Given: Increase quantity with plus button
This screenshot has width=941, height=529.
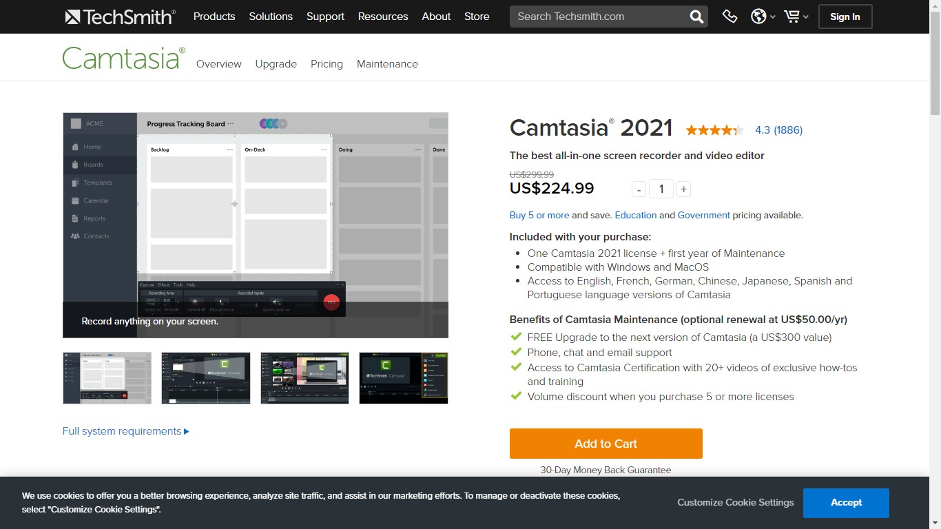Looking at the screenshot, I should (x=683, y=189).
